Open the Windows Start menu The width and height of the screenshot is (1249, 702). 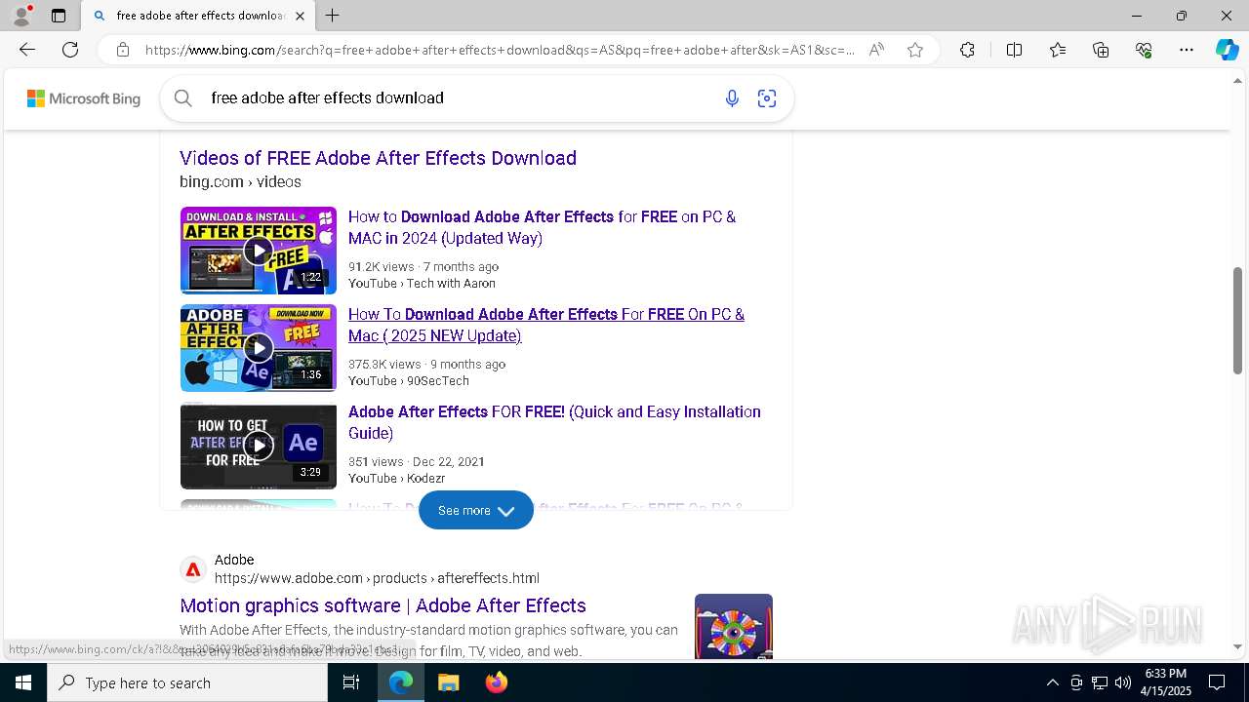point(23,682)
